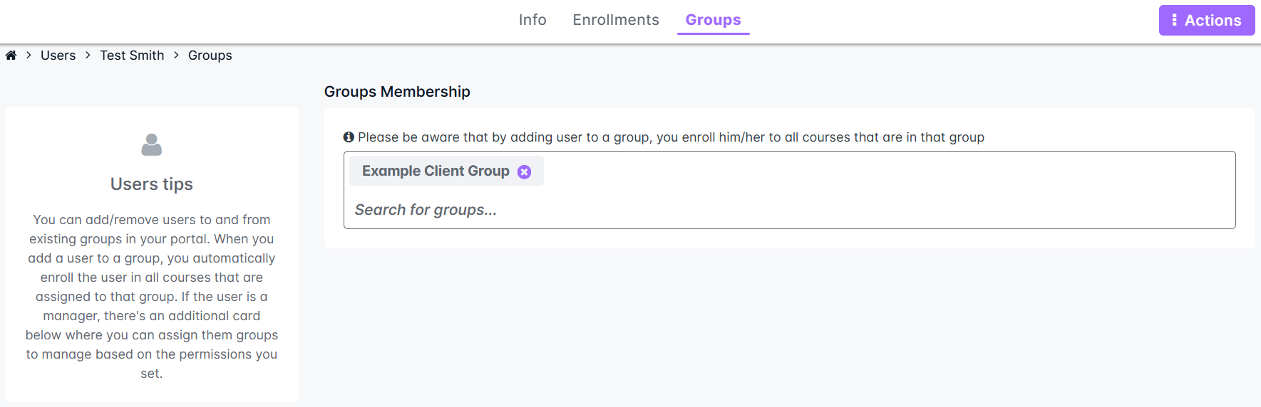Click the chevron between Users and Test Smith

click(88, 55)
